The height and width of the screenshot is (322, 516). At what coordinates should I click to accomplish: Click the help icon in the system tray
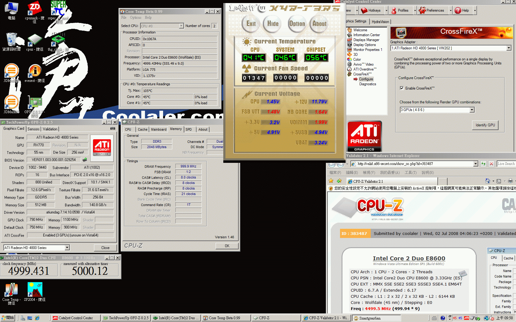click(x=443, y=318)
